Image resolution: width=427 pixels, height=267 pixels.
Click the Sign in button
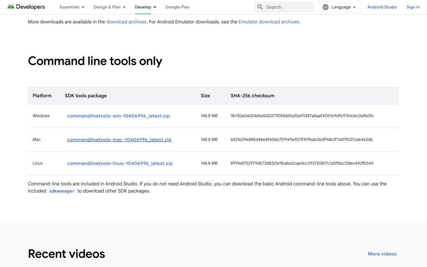[413, 7]
